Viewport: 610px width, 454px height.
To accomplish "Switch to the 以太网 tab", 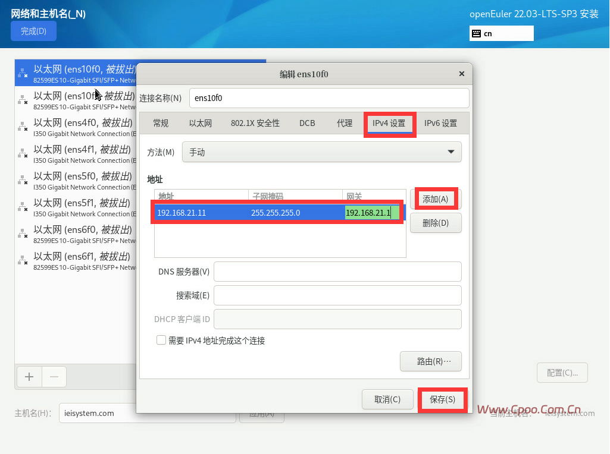I will [x=201, y=123].
